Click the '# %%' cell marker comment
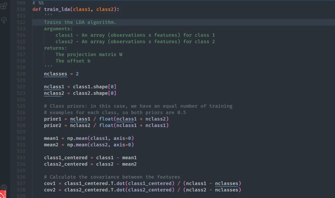335x198 pixels. coord(38,3)
